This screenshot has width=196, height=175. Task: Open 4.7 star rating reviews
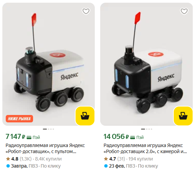pyautogui.click(x=114, y=159)
